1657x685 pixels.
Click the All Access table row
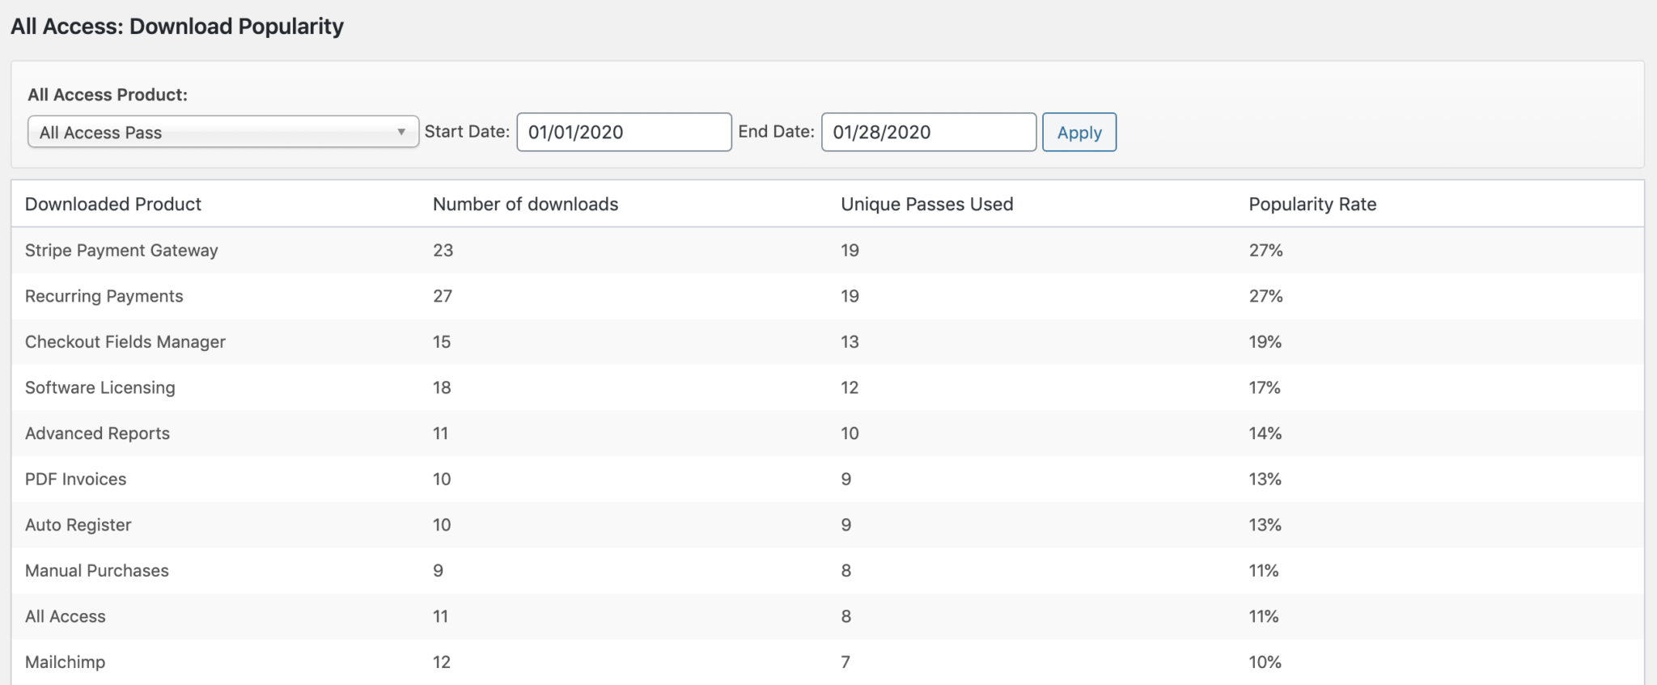tap(66, 616)
